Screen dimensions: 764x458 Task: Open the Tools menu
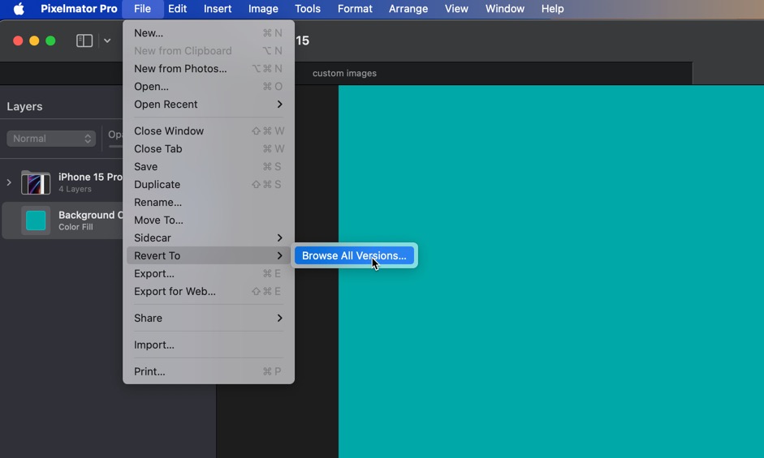point(308,9)
